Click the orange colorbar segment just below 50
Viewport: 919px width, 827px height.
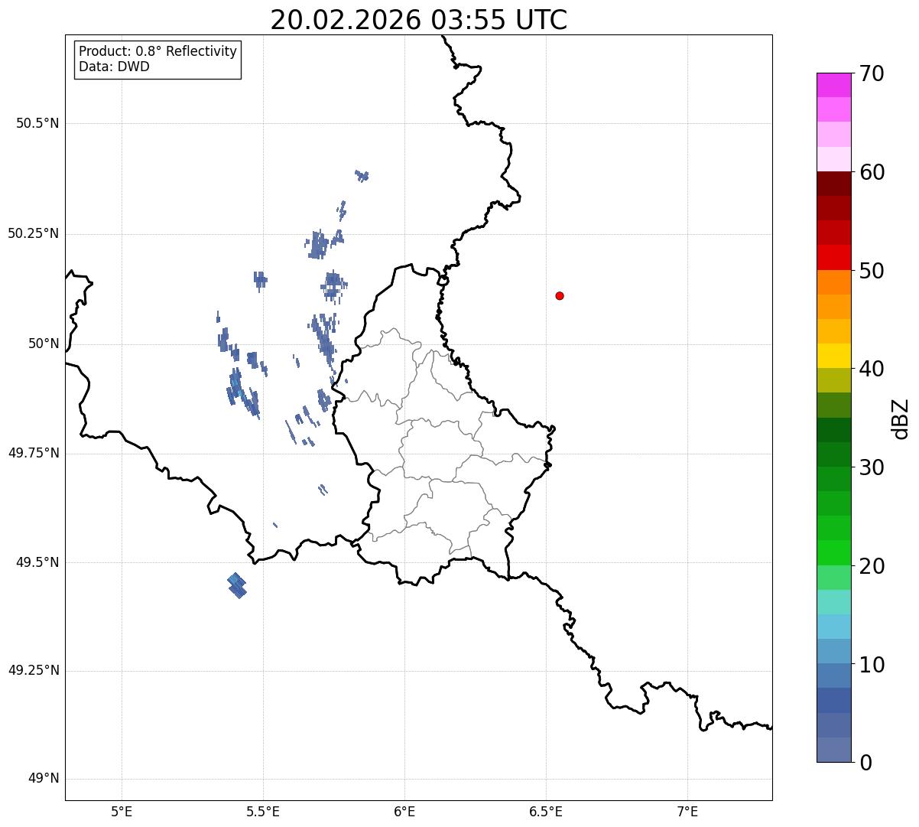point(833,282)
